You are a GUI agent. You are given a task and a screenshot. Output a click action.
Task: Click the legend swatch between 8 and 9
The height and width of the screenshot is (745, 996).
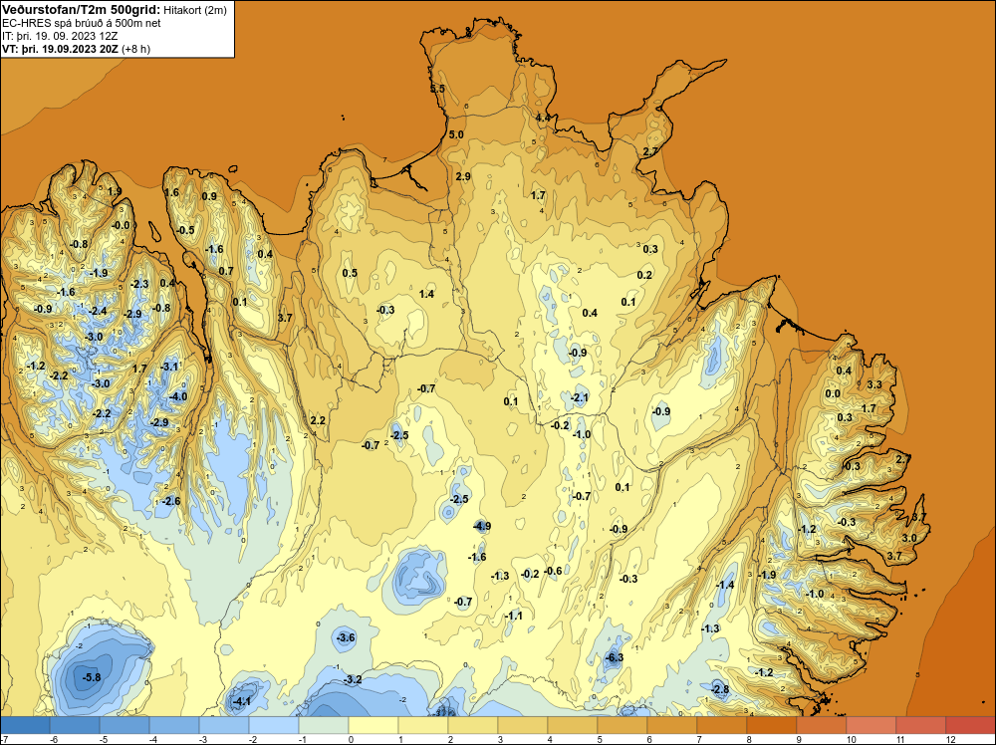coord(772,725)
